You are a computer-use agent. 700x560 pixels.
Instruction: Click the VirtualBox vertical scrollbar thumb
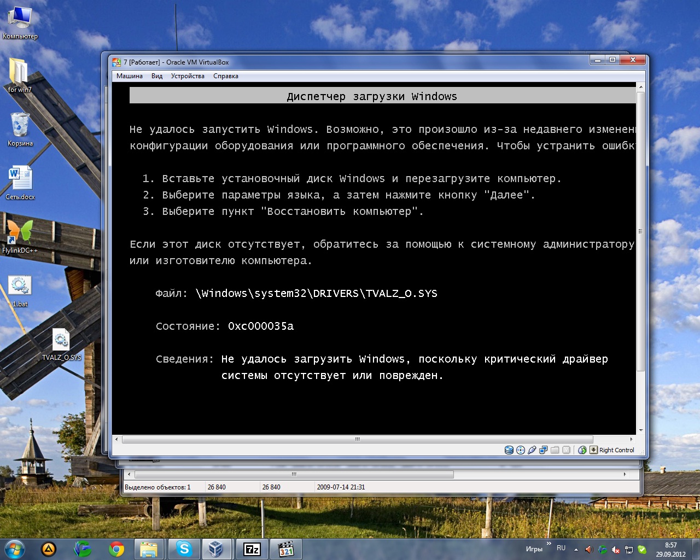point(641,231)
